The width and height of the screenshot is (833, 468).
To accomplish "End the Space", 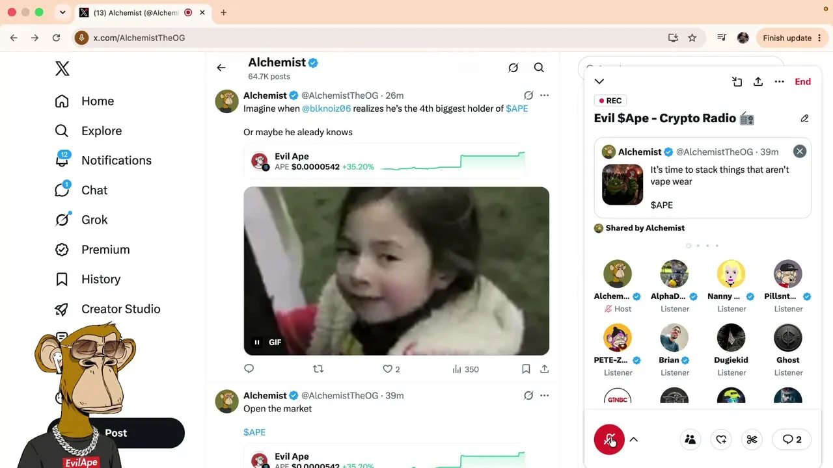I will (803, 81).
